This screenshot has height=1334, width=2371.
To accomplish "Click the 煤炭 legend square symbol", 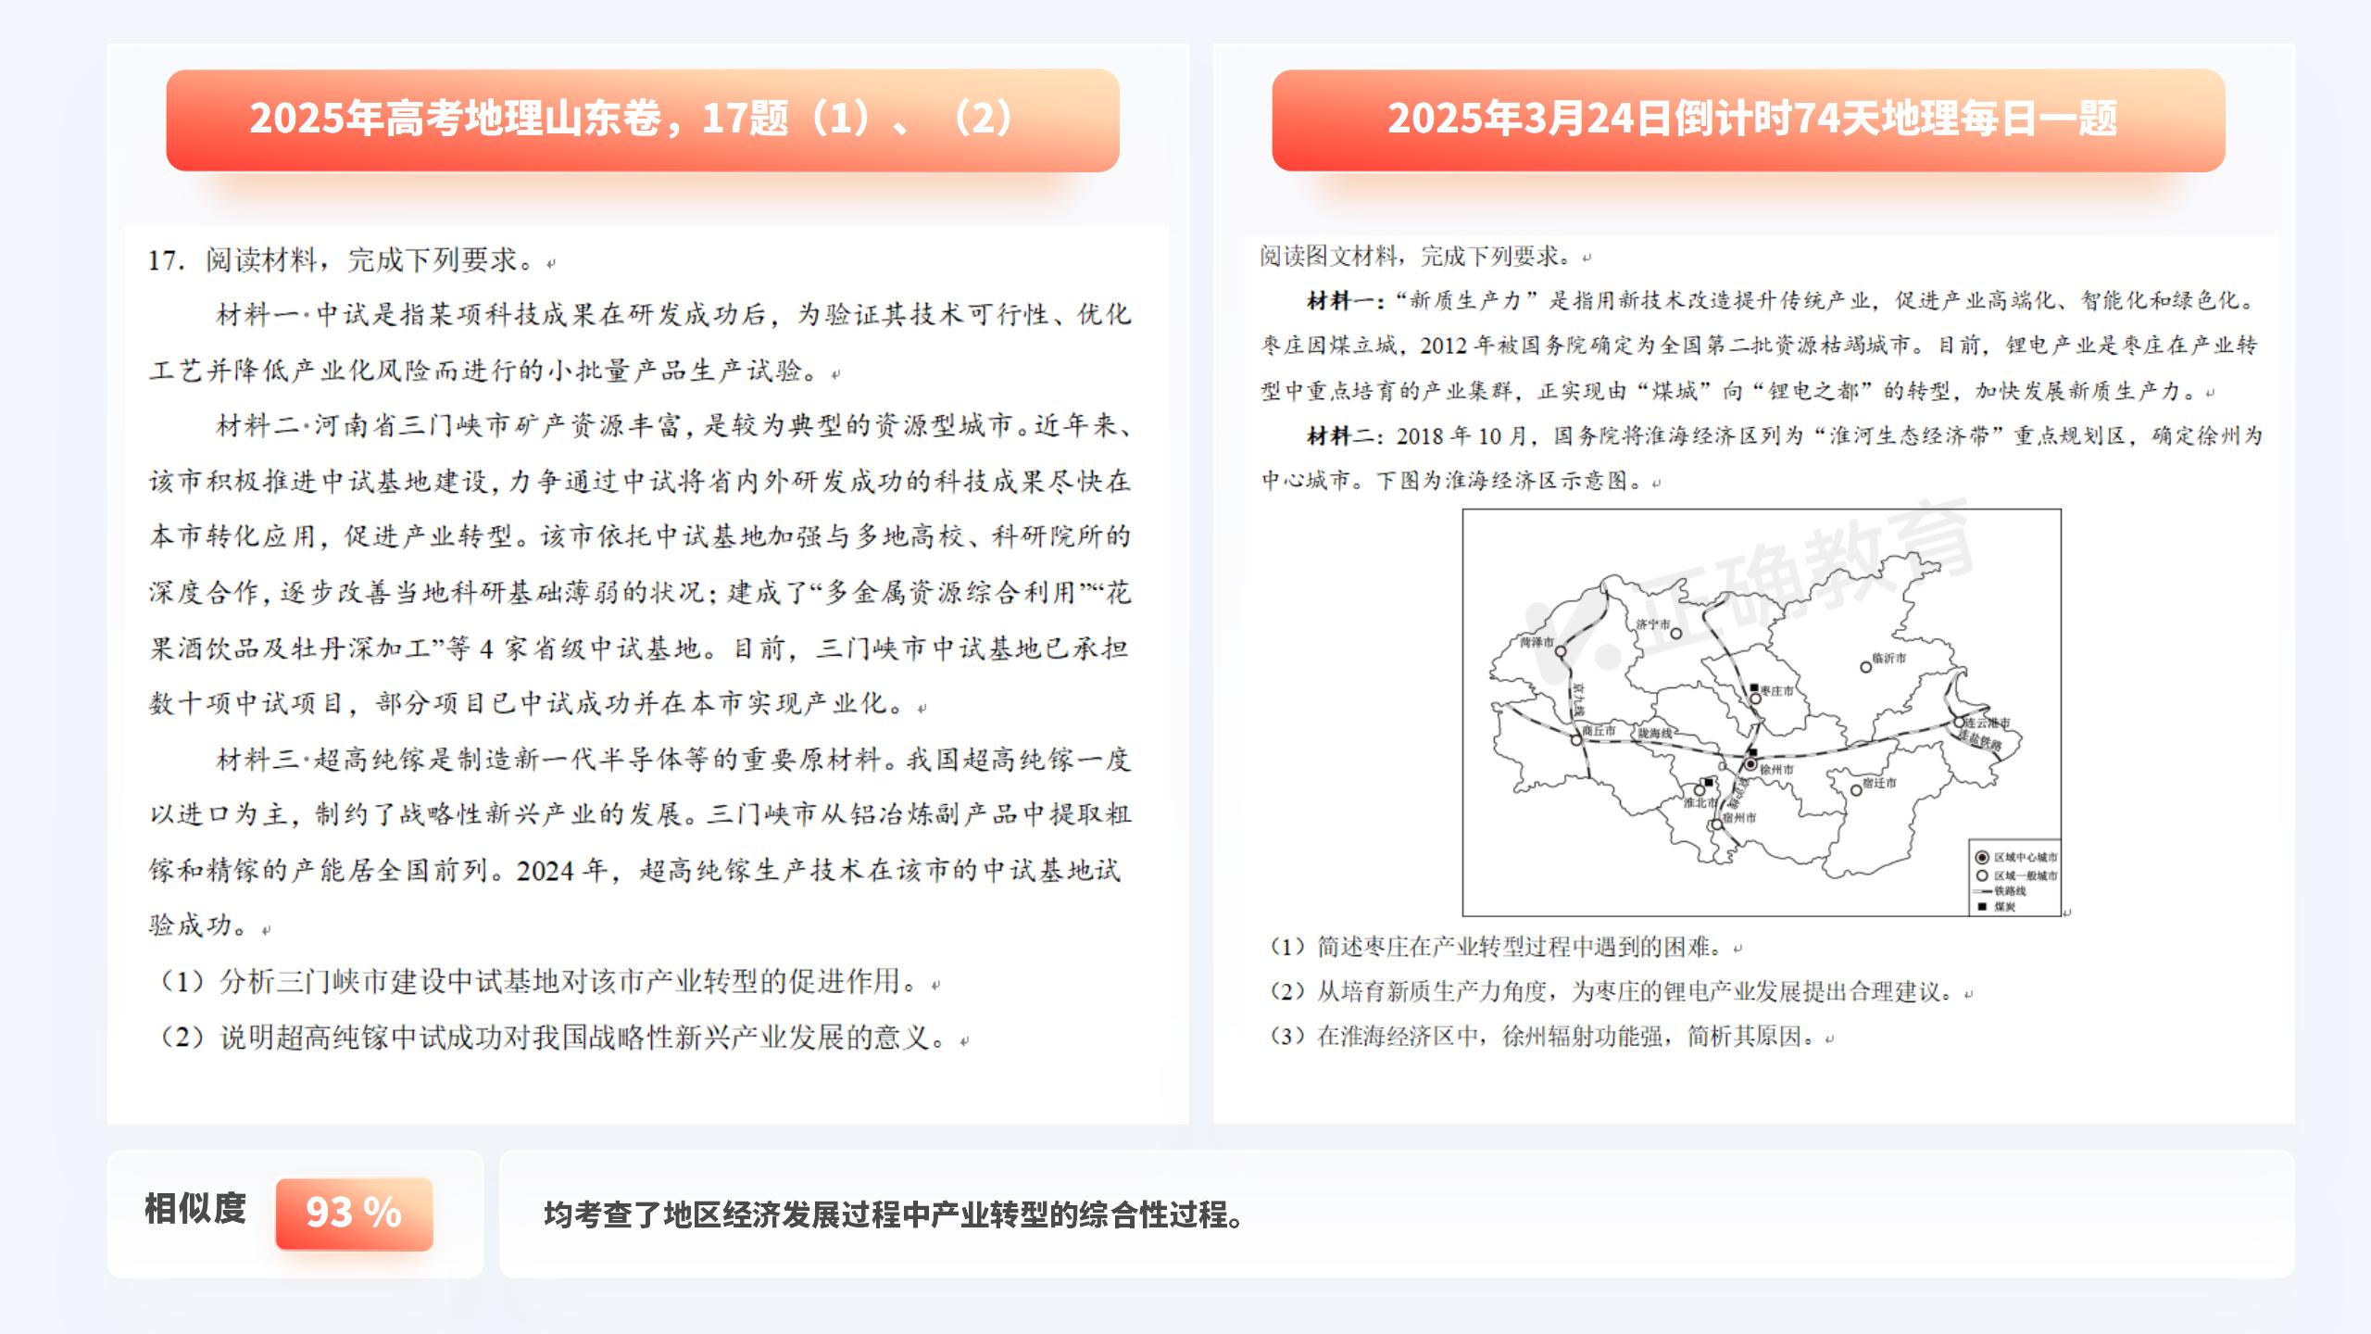I will (1982, 907).
